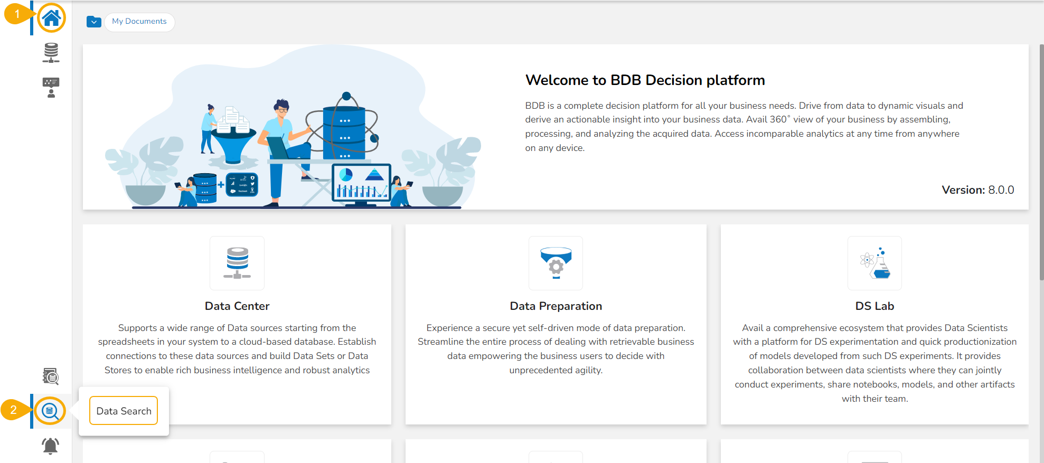Click the orange number 2 marker
The image size is (1044, 463).
[13, 410]
